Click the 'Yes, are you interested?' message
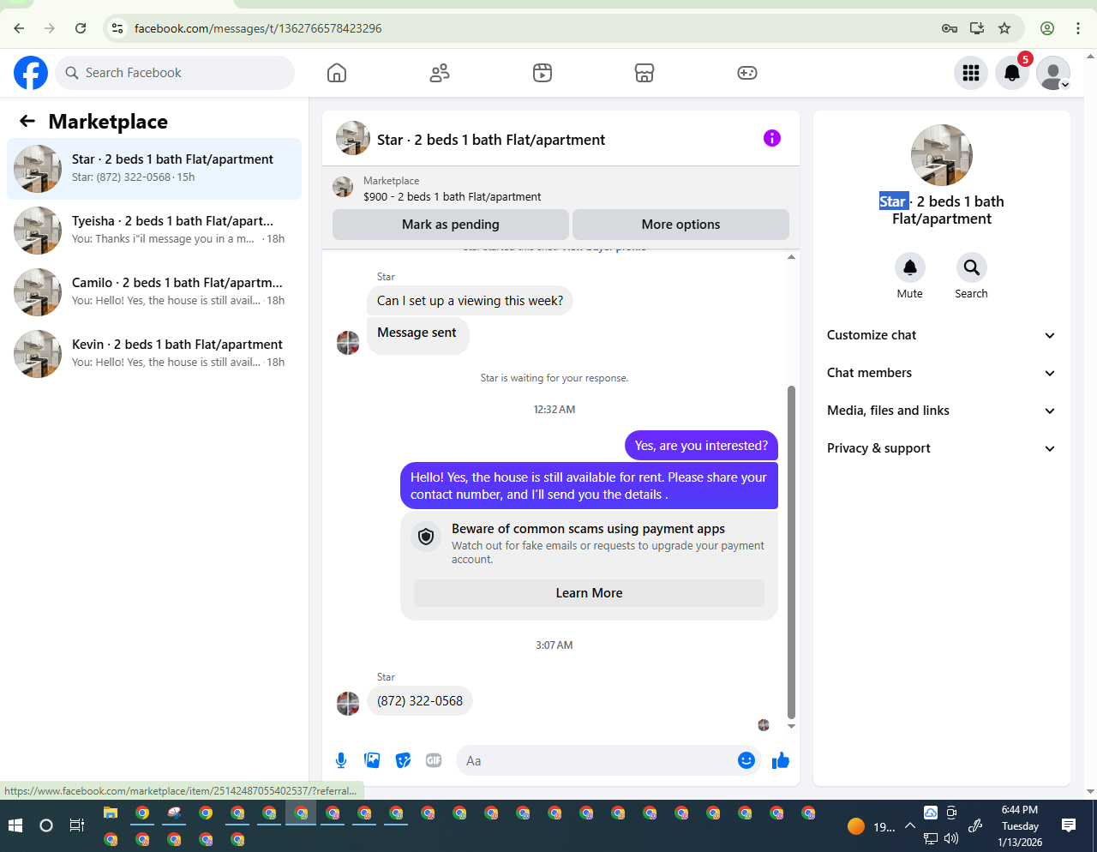Image resolution: width=1097 pixels, height=852 pixels. coord(701,446)
